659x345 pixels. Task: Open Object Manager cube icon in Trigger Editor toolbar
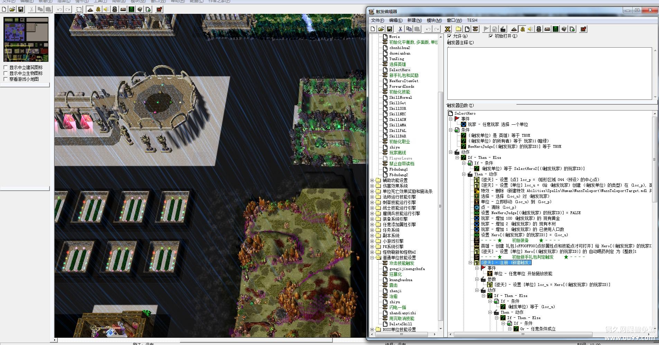(564, 29)
